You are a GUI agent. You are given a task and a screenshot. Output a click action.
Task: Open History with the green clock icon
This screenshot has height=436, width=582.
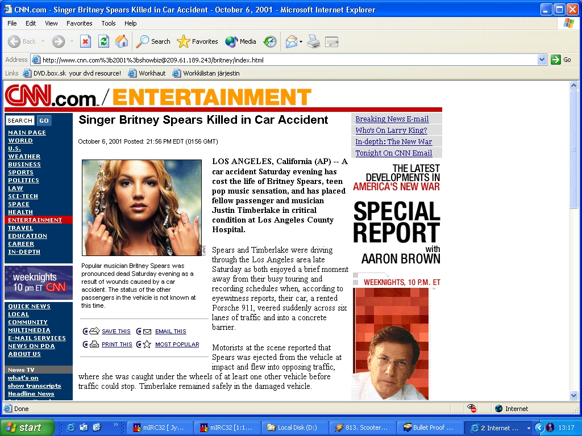270,41
